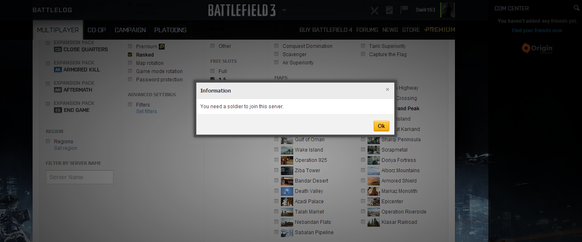Click the Ok button in Information dialog
582x242 pixels.
[x=381, y=126]
